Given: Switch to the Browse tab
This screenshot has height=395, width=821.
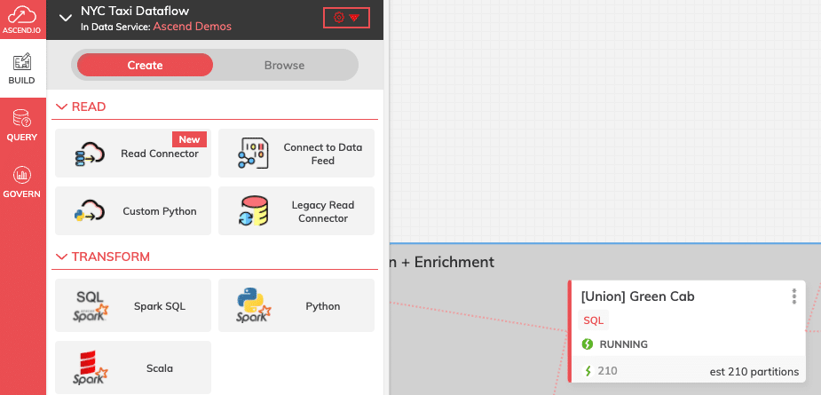Looking at the screenshot, I should click(x=284, y=65).
